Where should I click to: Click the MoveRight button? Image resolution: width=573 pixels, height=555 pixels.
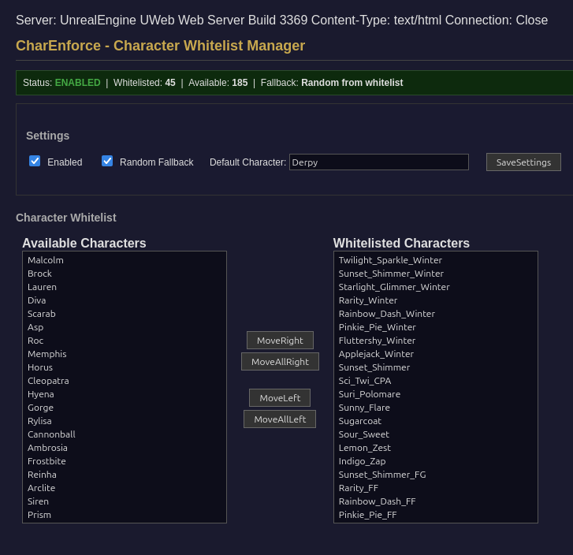point(280,341)
